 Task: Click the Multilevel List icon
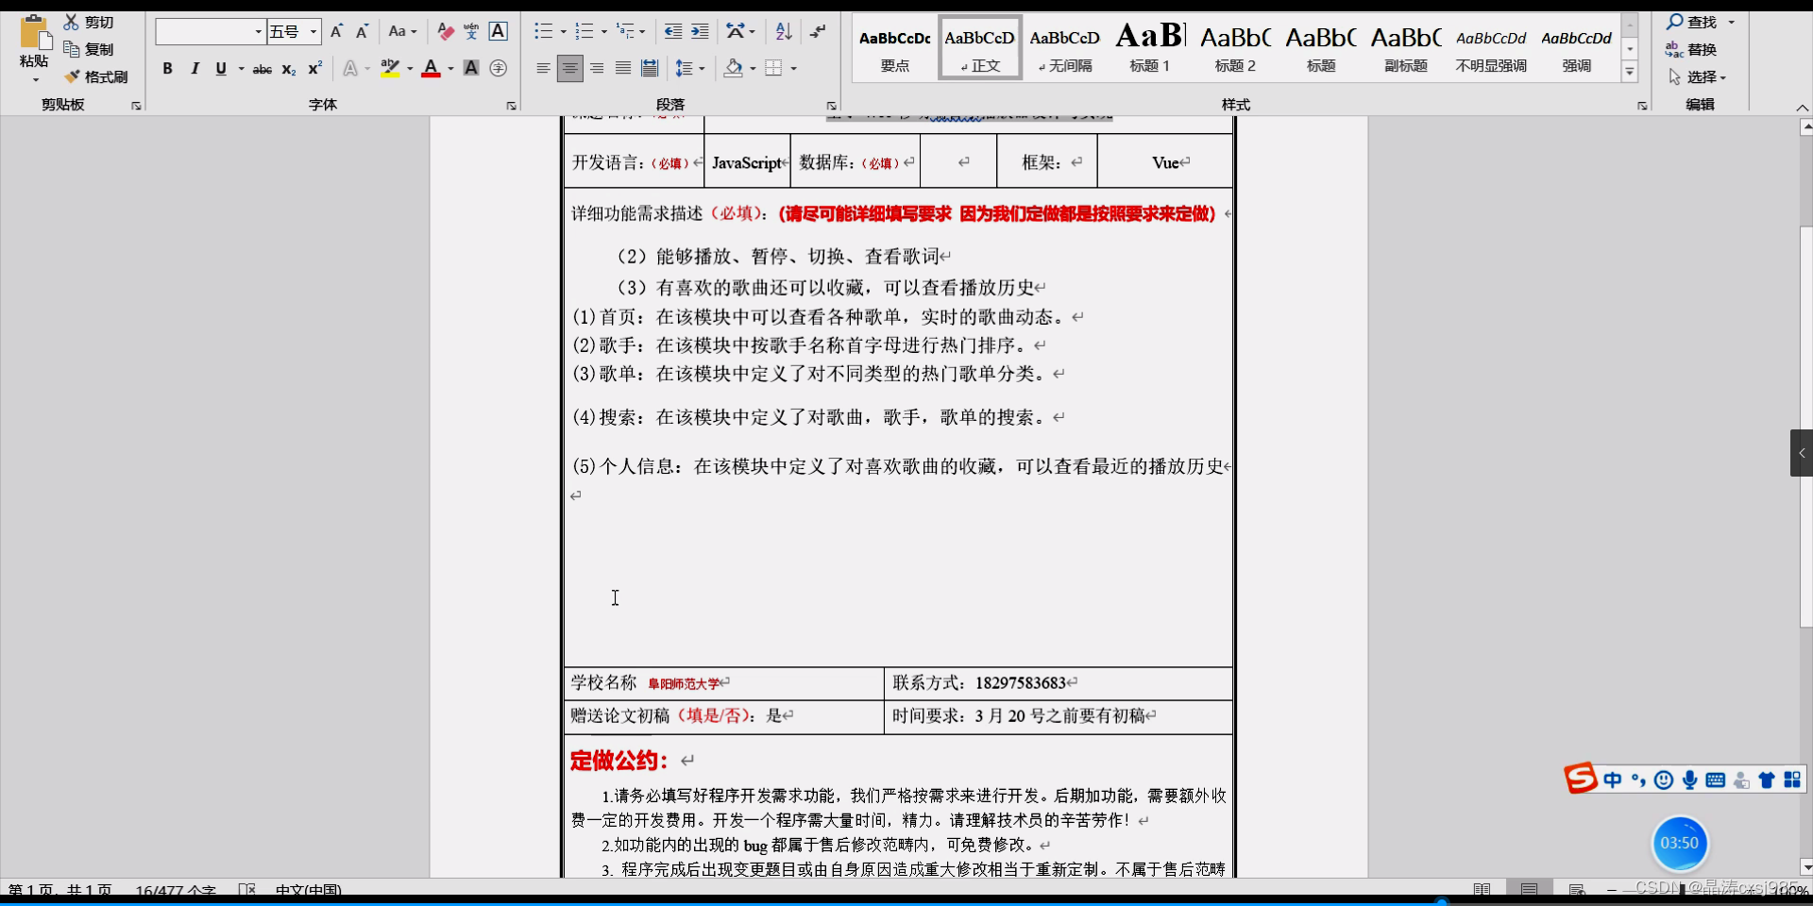(625, 32)
